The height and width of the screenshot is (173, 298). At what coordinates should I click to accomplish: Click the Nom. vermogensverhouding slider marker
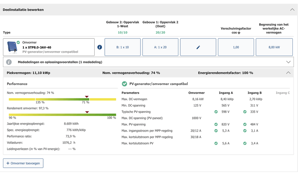tap(87, 96)
